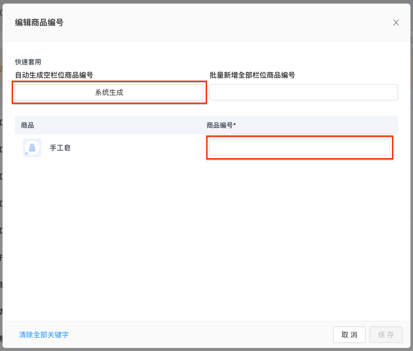Click the 手工皂 product thumbnail icon
This screenshot has height=351, width=413.
coord(32,148)
